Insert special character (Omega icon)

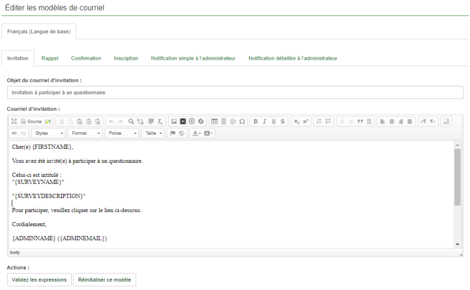(242, 121)
